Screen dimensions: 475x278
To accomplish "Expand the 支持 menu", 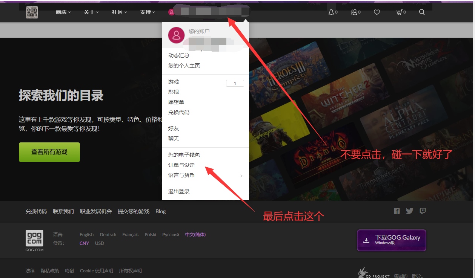I will point(147,12).
